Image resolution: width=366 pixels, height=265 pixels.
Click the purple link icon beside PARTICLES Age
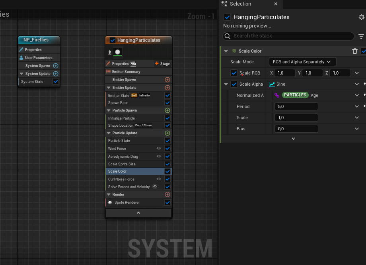coord(277,95)
